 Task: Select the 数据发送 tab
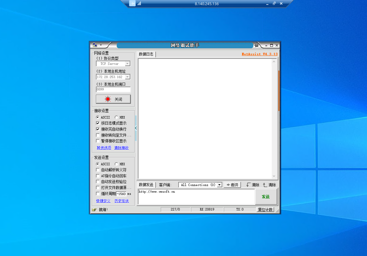click(x=146, y=185)
